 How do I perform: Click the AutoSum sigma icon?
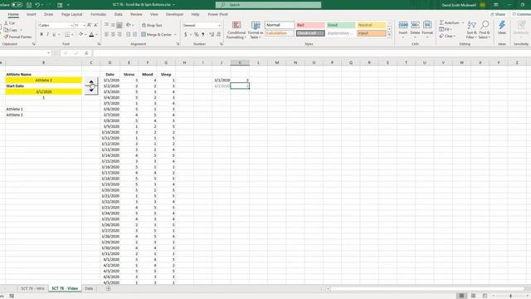(441, 22)
